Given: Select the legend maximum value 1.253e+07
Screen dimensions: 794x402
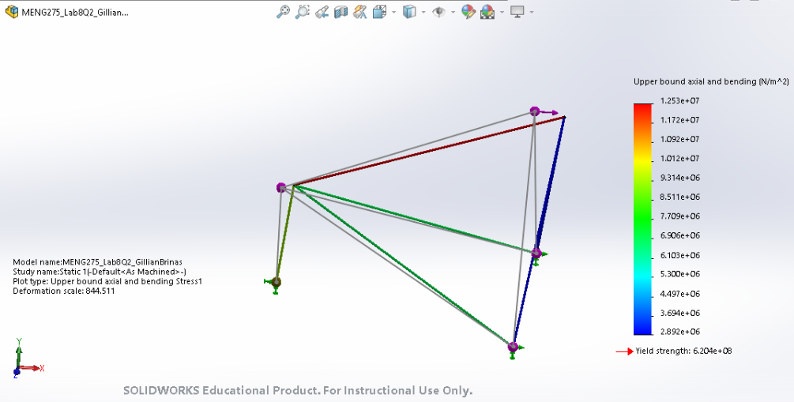Looking at the screenshot, I should [x=680, y=101].
